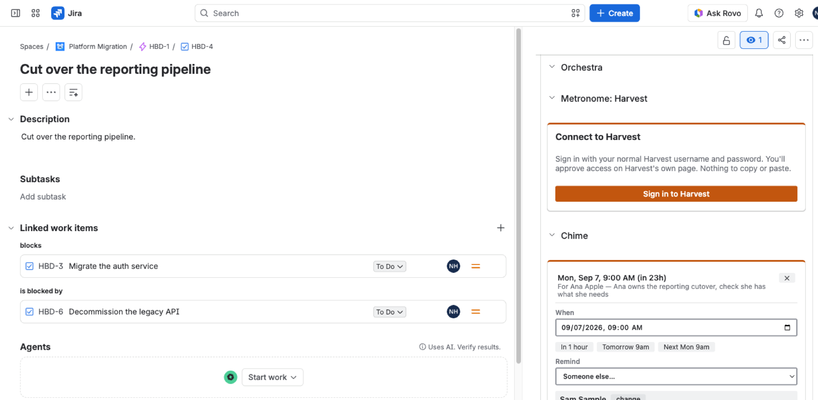Toggle the sidebar collapse icon

coord(16,13)
